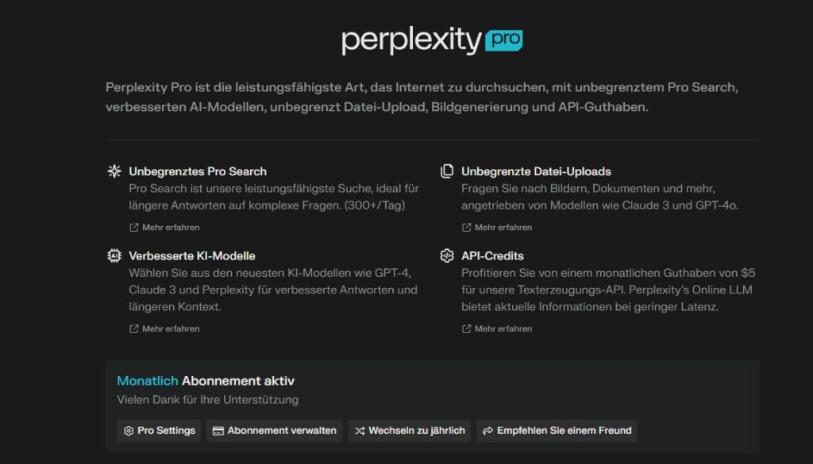Viewport: 813px width, 464px height.
Task: Click the Verbesserte KI-Modelle chip icon
Action: click(x=114, y=256)
